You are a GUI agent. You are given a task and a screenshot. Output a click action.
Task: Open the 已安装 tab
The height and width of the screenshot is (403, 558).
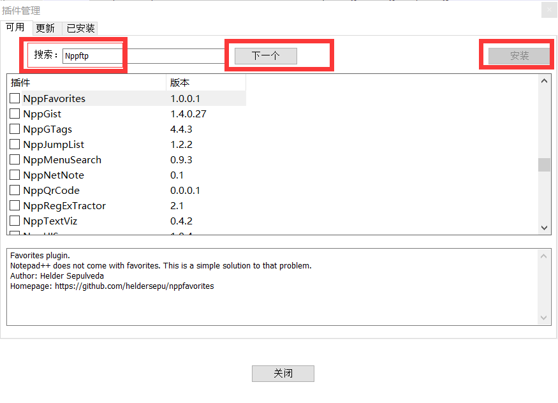(x=80, y=28)
